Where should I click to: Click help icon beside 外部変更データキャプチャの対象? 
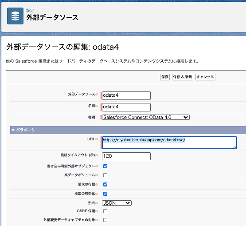tap(97, 220)
